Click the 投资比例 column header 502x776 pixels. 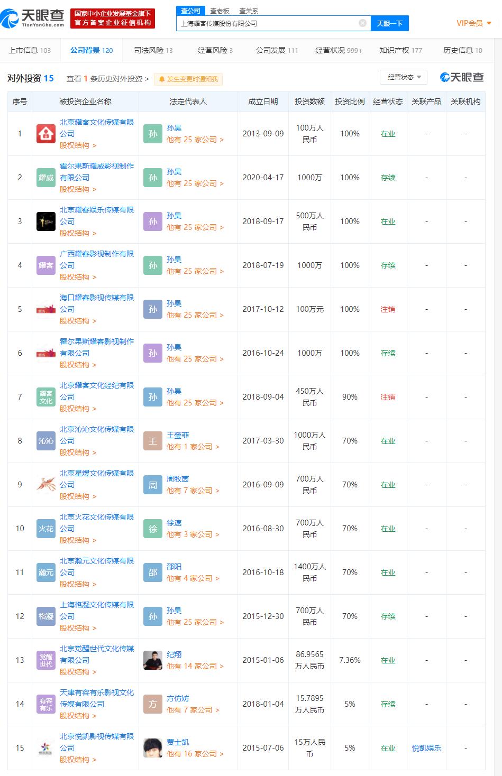coord(350,101)
